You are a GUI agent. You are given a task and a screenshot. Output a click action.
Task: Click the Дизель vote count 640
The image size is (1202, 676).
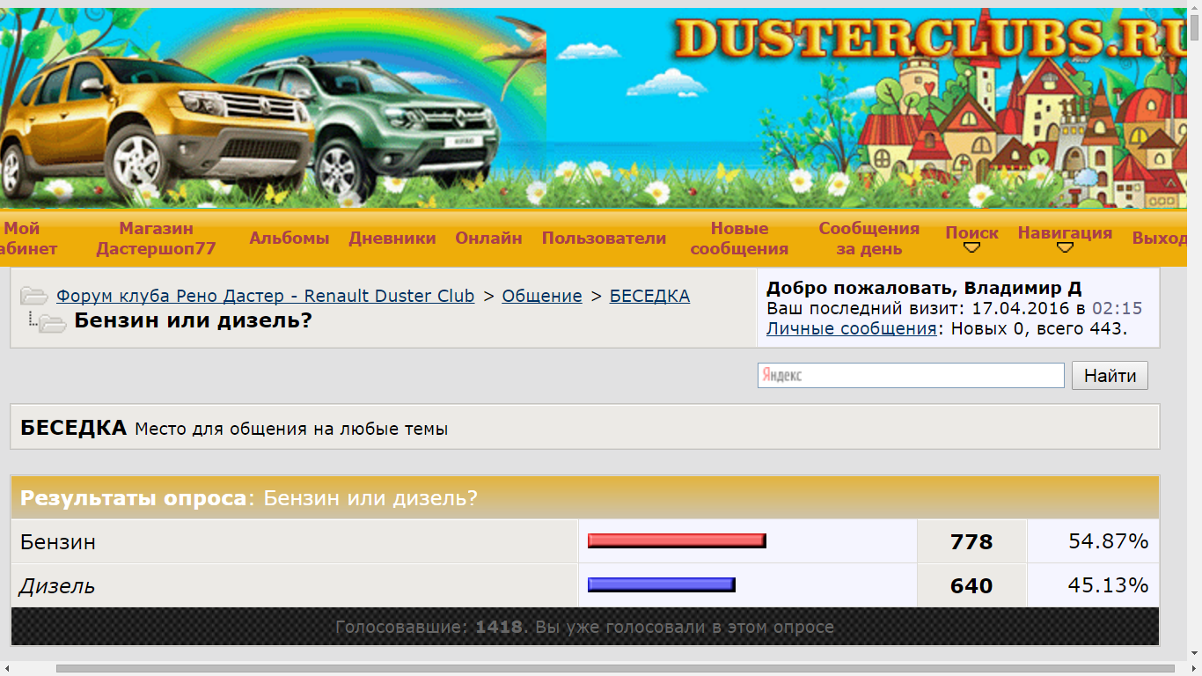click(x=971, y=586)
